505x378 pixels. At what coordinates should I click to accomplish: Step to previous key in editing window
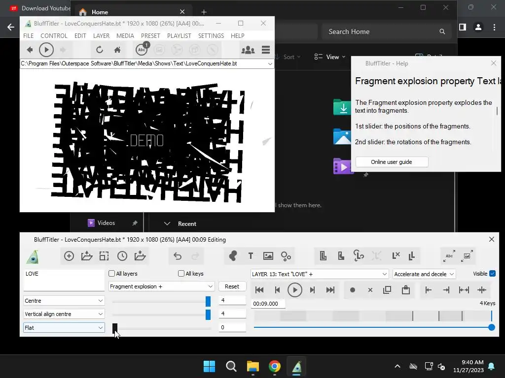pos(277,290)
